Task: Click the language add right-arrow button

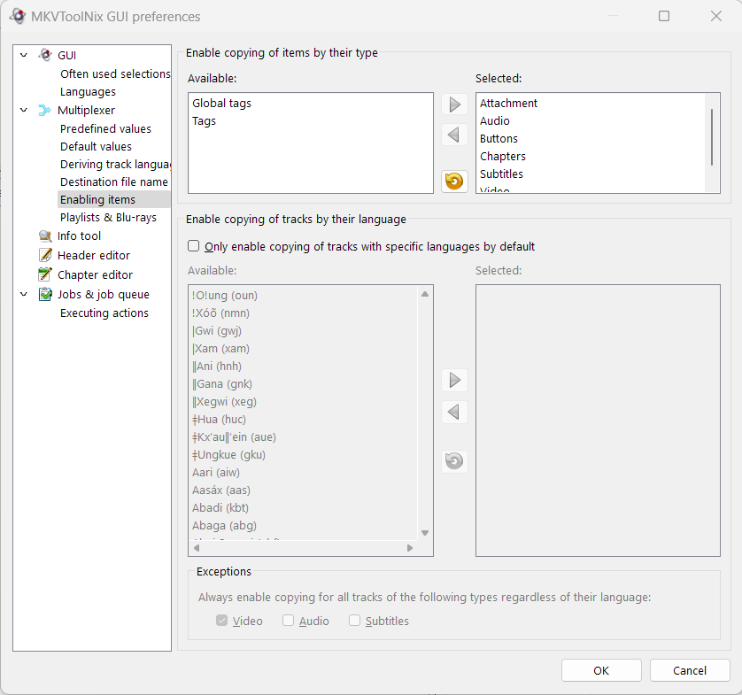Action: tap(454, 380)
